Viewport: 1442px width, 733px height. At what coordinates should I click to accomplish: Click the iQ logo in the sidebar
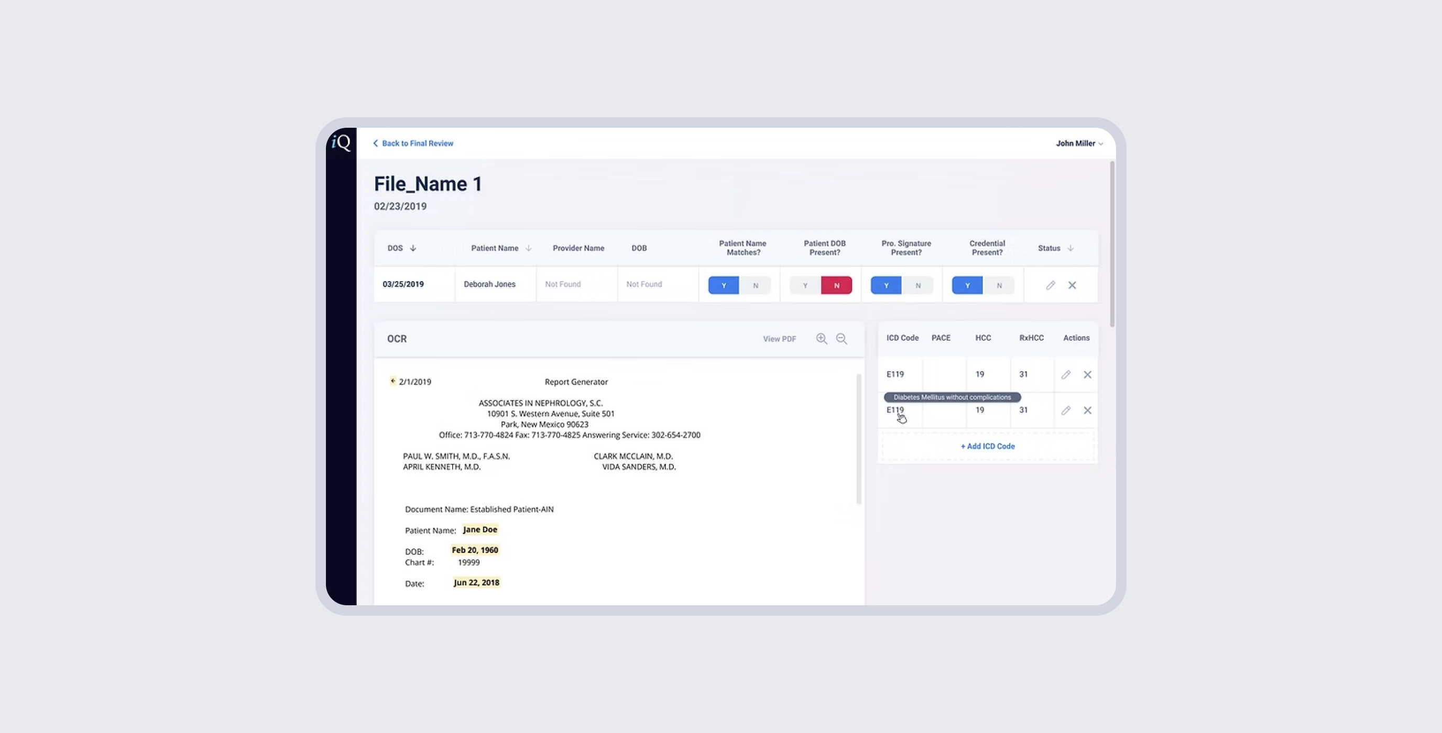click(x=342, y=143)
